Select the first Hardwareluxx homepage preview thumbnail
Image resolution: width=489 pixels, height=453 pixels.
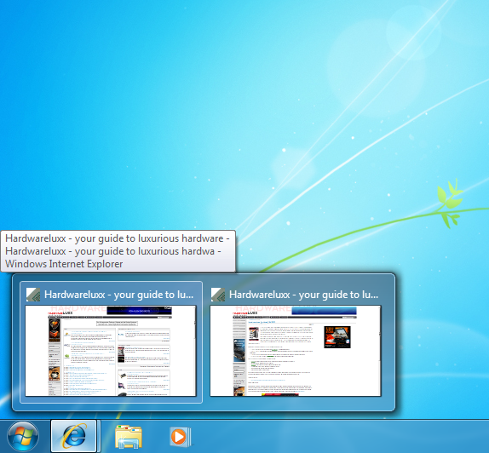111,351
